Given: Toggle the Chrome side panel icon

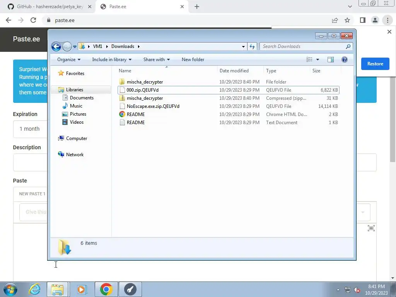Looking at the screenshot, I should point(363,20).
